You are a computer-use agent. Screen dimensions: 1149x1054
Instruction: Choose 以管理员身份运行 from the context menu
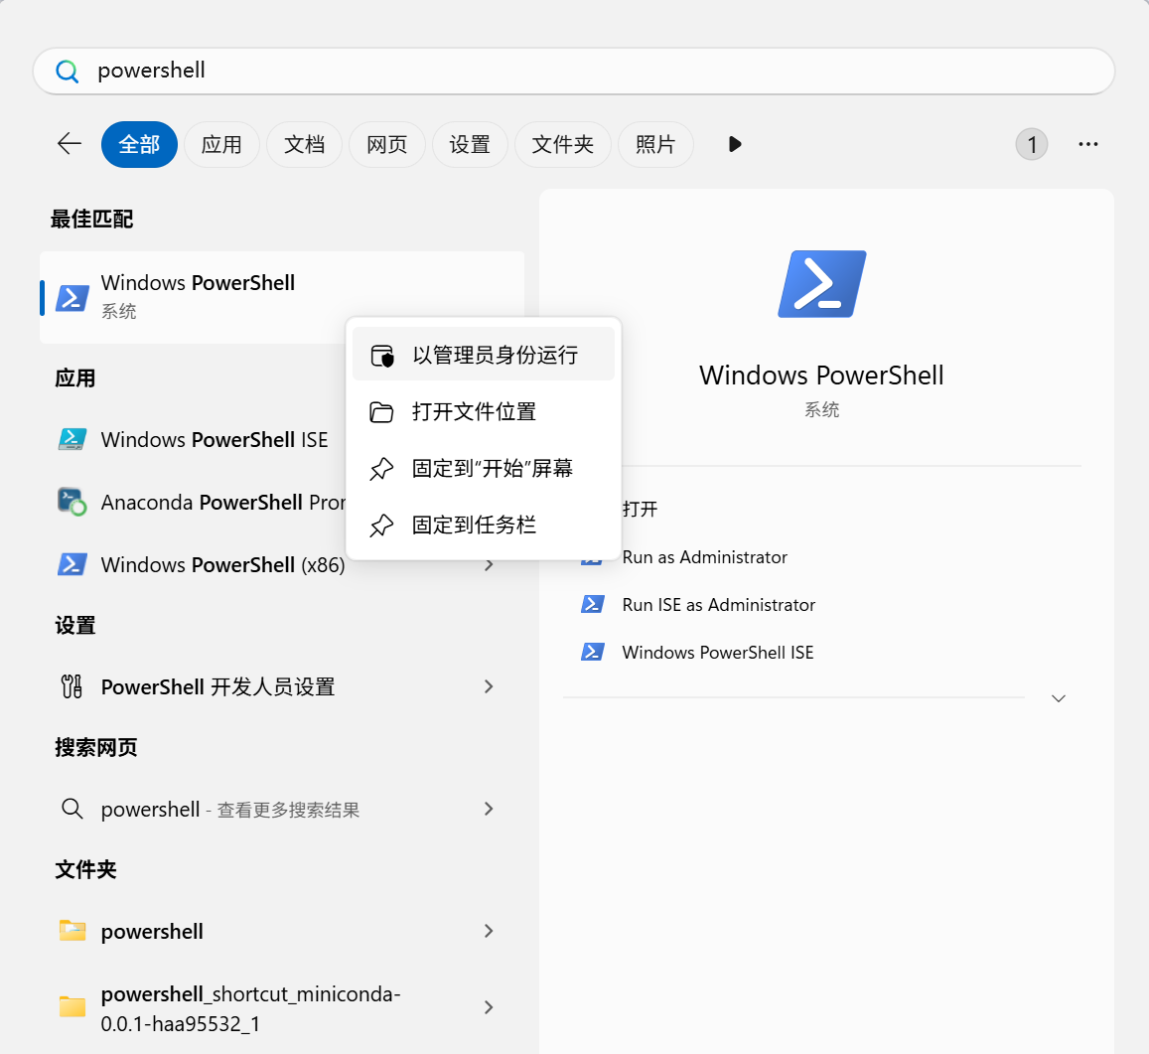[483, 355]
